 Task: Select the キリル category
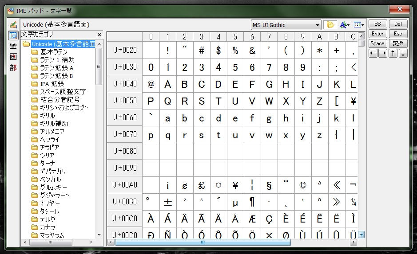pyautogui.click(x=48, y=115)
